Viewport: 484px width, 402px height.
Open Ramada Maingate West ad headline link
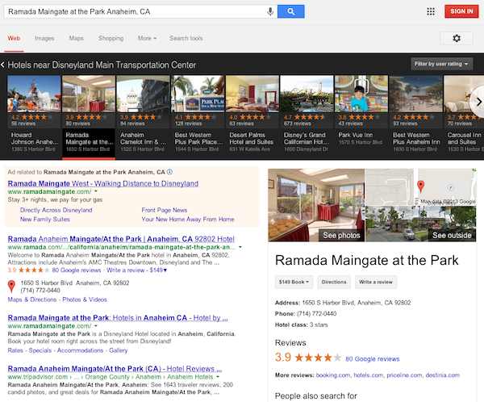pyautogui.click(x=103, y=183)
